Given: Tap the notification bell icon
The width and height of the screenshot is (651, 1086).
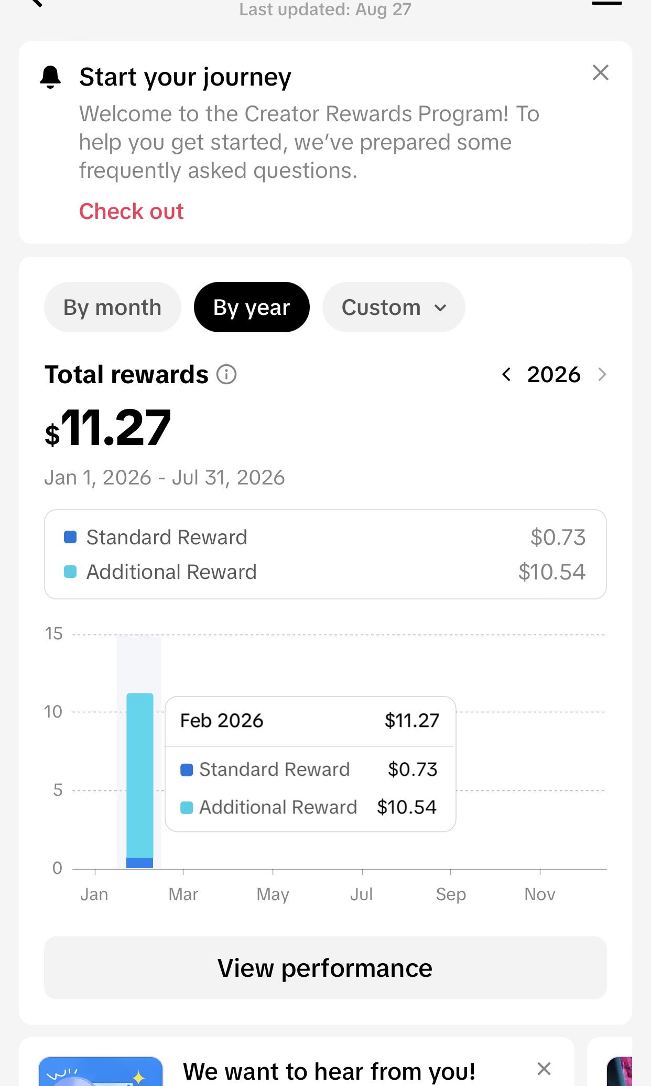Looking at the screenshot, I should tap(50, 77).
